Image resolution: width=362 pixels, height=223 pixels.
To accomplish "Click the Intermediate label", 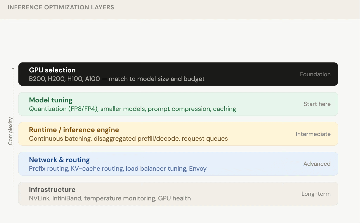I will click(313, 134).
